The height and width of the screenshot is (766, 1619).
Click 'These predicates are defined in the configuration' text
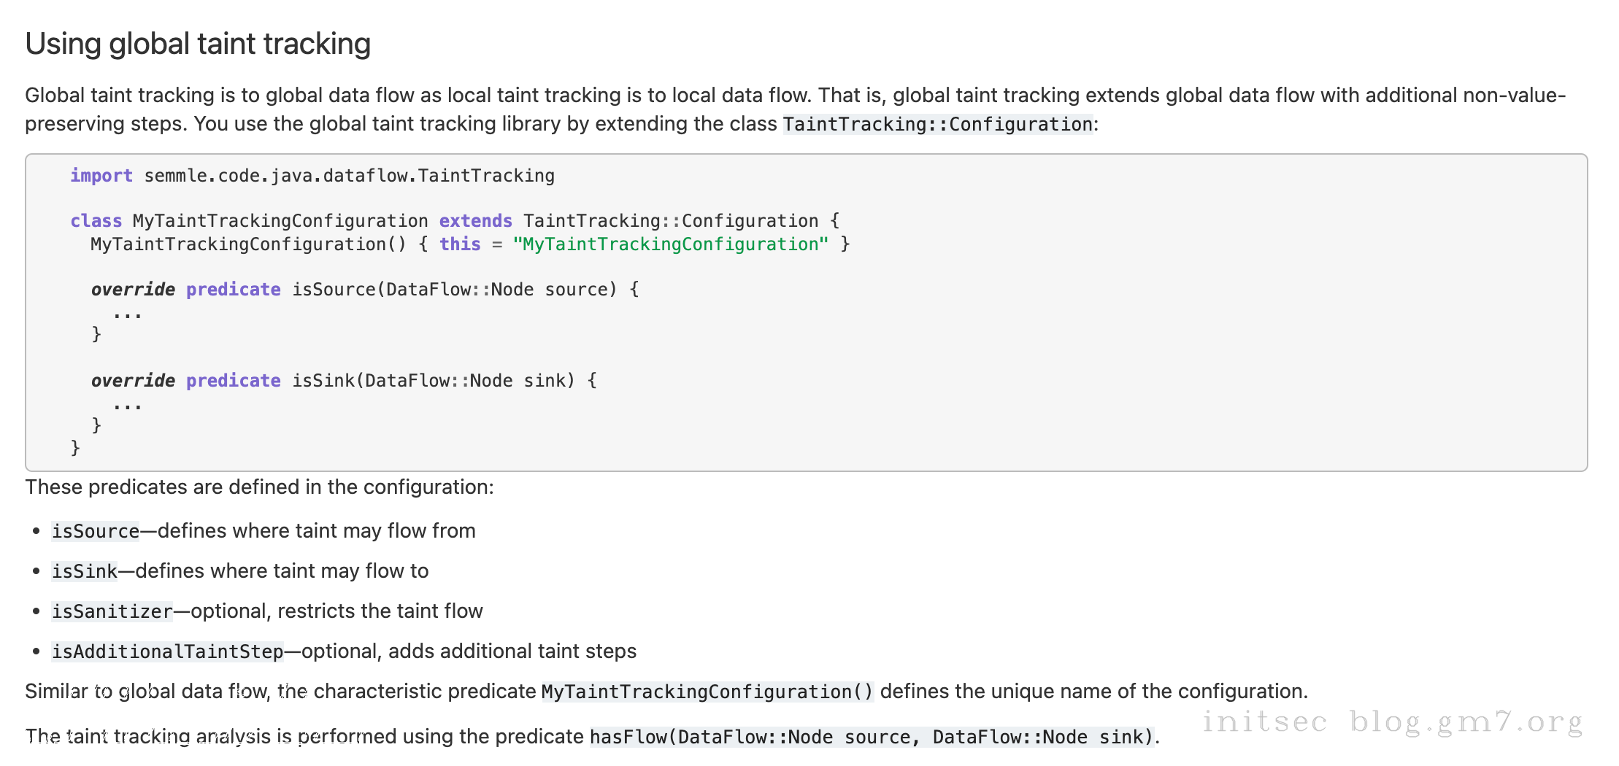click(x=259, y=487)
